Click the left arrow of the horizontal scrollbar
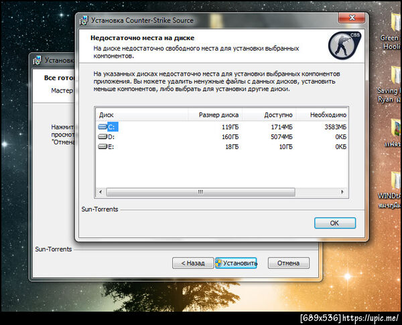Viewport: 402px width, 325px height. (100, 192)
